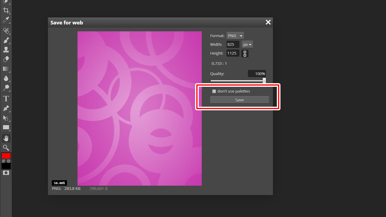The height and width of the screenshot is (217, 386).
Task: Open the red foreground color swatch
Action: [6, 156]
